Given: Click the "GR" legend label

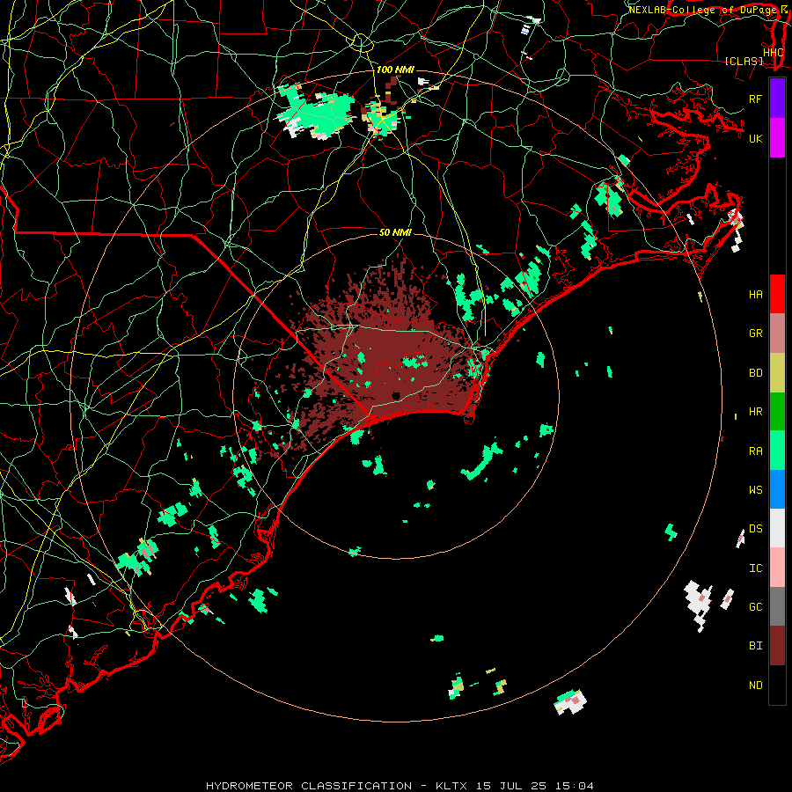Looking at the screenshot, I should (755, 334).
